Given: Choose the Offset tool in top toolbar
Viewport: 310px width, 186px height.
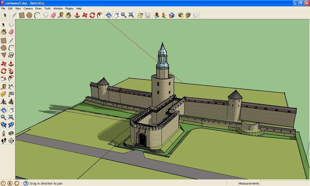Looking at the screenshot, I should click(100, 15).
